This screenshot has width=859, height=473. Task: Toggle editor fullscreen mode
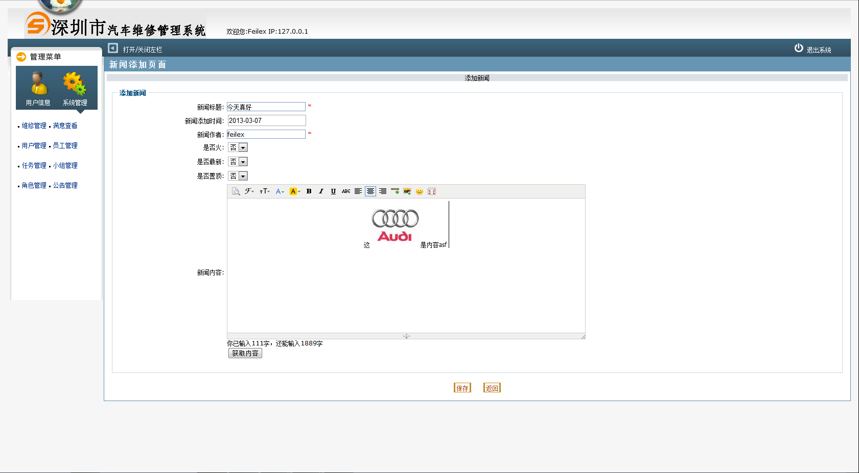click(432, 191)
